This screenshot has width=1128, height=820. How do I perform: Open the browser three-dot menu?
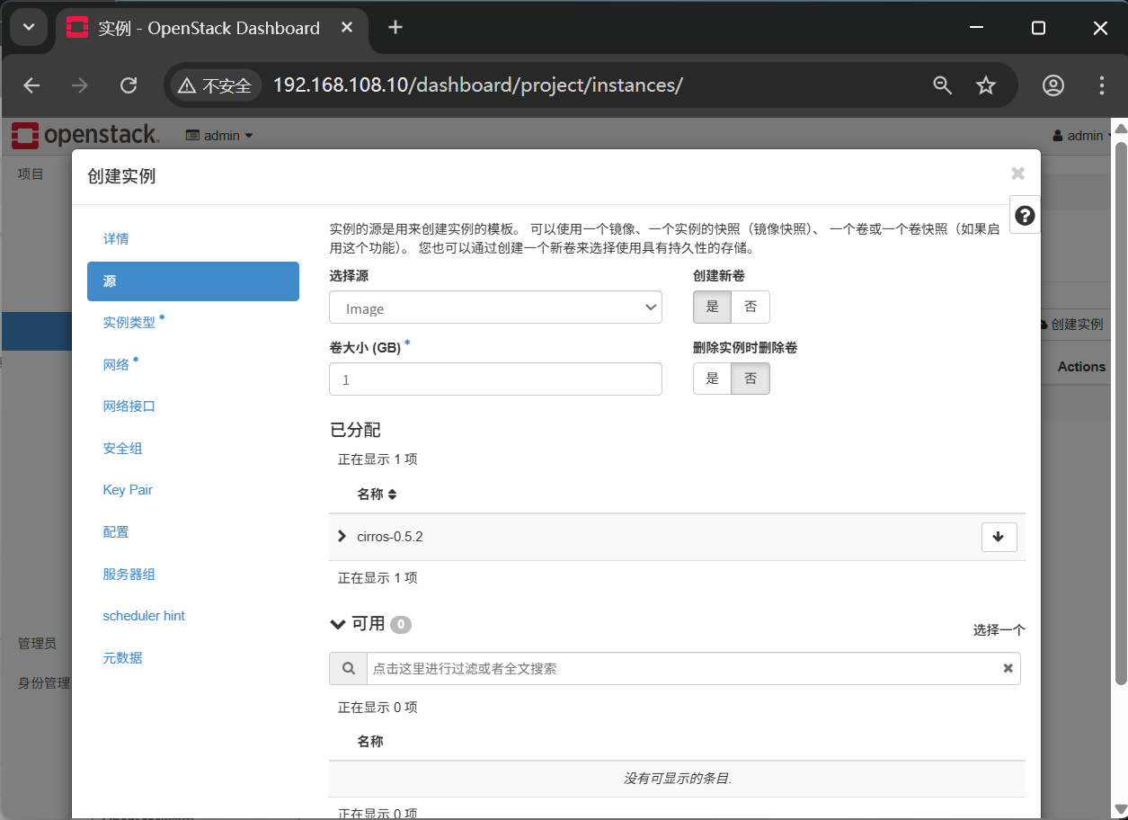click(1102, 85)
